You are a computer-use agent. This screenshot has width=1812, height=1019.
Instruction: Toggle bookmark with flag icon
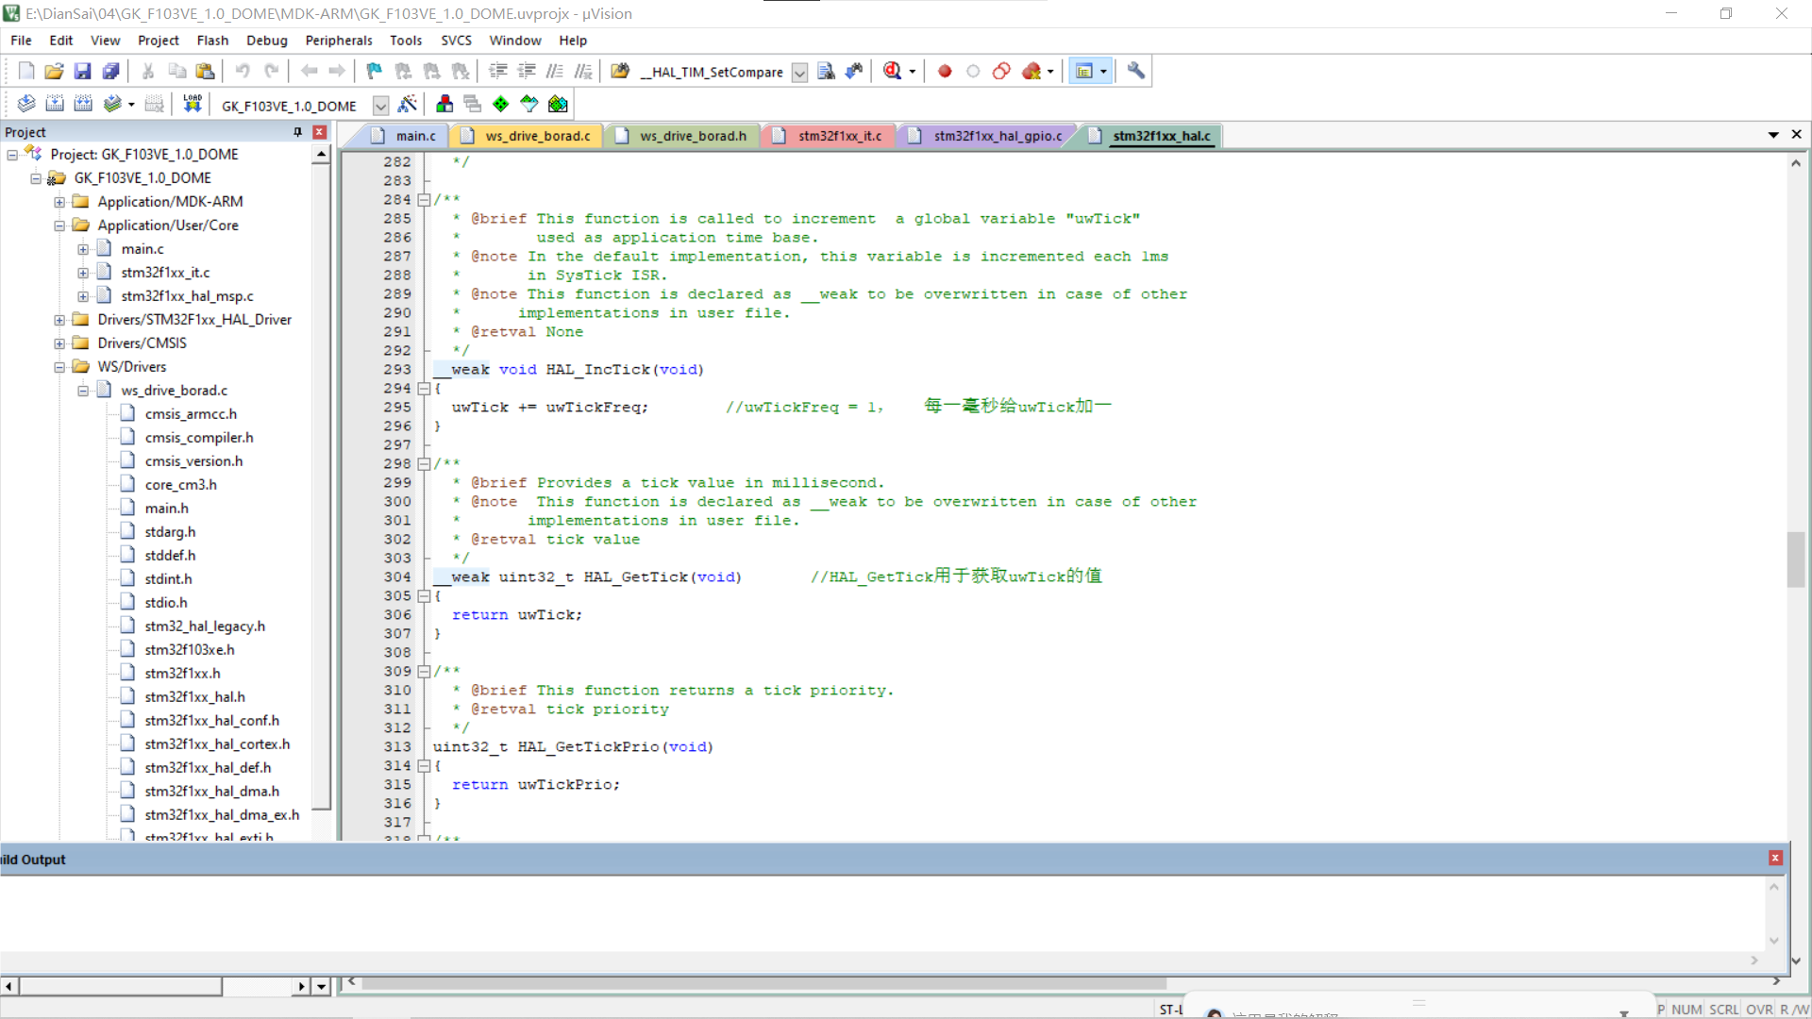coord(375,71)
